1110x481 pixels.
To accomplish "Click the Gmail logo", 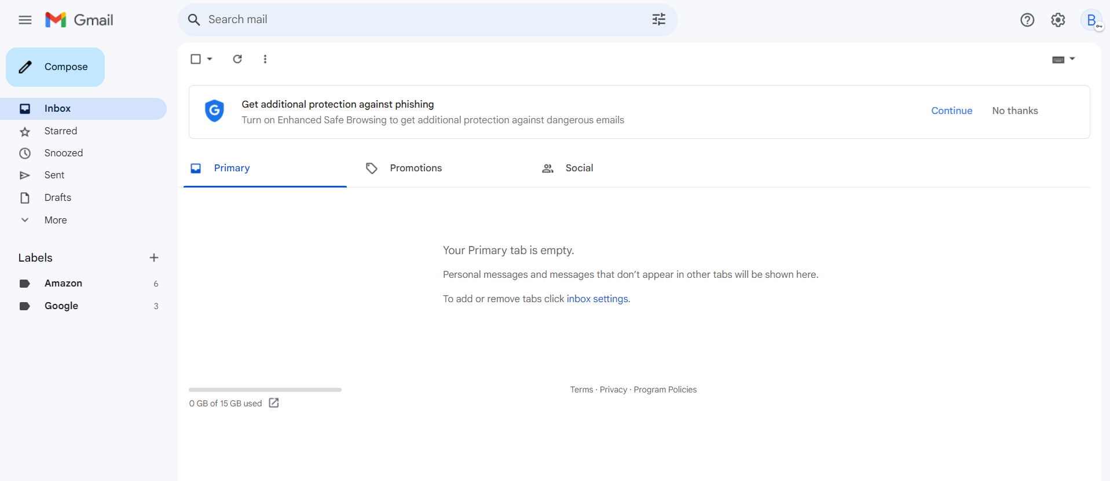I will point(79,20).
